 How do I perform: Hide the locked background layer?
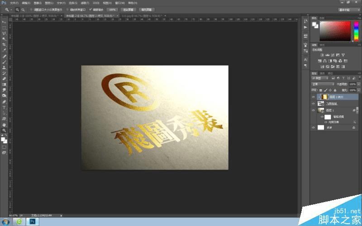coord(313,127)
